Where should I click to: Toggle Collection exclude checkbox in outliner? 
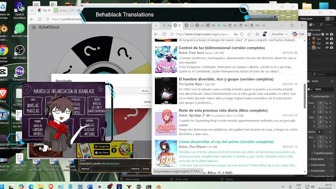click(x=323, y=34)
